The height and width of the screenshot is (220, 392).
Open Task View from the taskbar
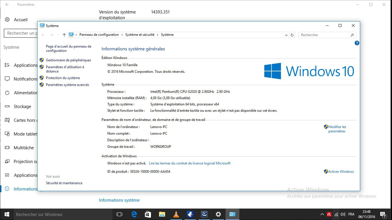pos(119,214)
